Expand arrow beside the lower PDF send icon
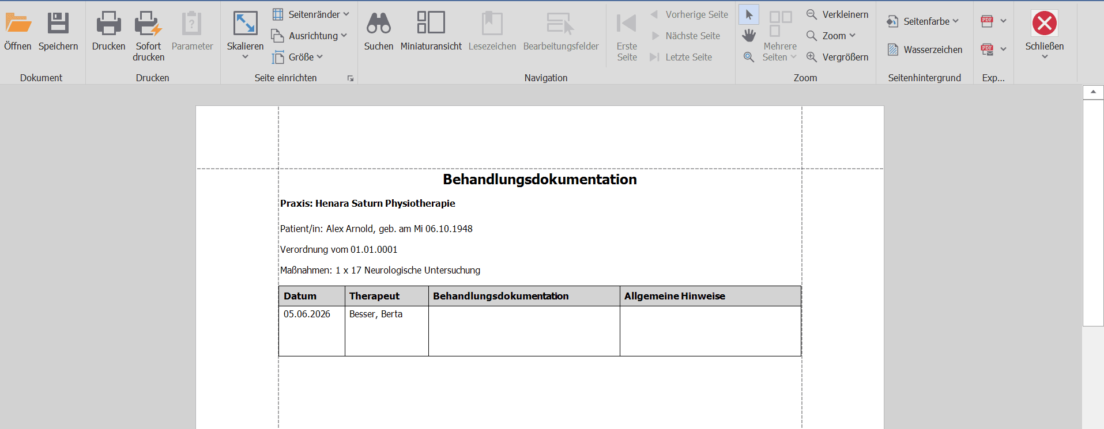Image resolution: width=1104 pixels, height=429 pixels. [1004, 50]
